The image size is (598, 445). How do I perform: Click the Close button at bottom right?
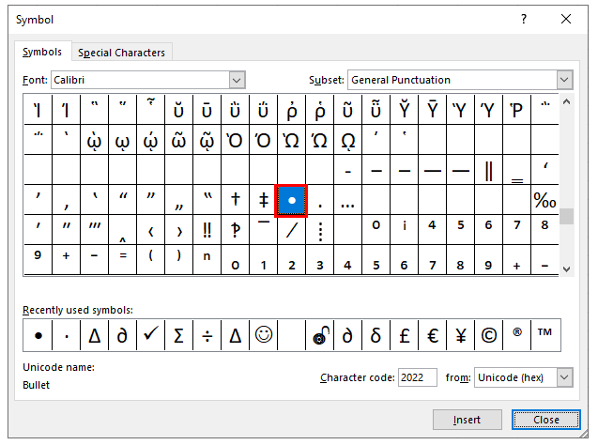(546, 420)
